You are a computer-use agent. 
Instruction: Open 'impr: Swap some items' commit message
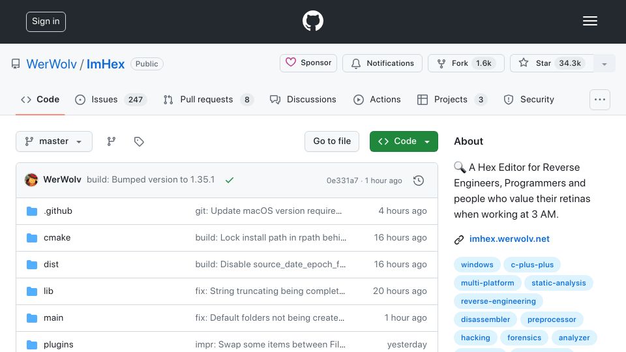pyautogui.click(x=270, y=344)
